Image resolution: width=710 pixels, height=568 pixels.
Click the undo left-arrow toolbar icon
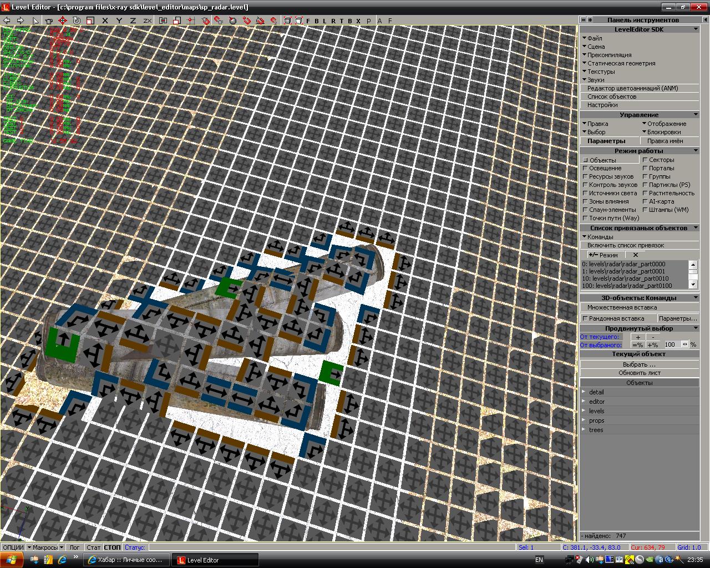coord(7,21)
